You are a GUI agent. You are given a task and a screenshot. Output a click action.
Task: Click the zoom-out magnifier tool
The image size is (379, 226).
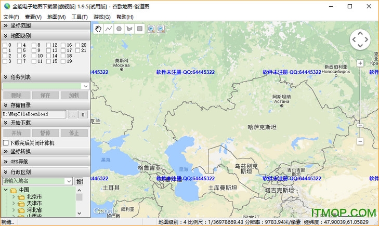tap(161, 29)
